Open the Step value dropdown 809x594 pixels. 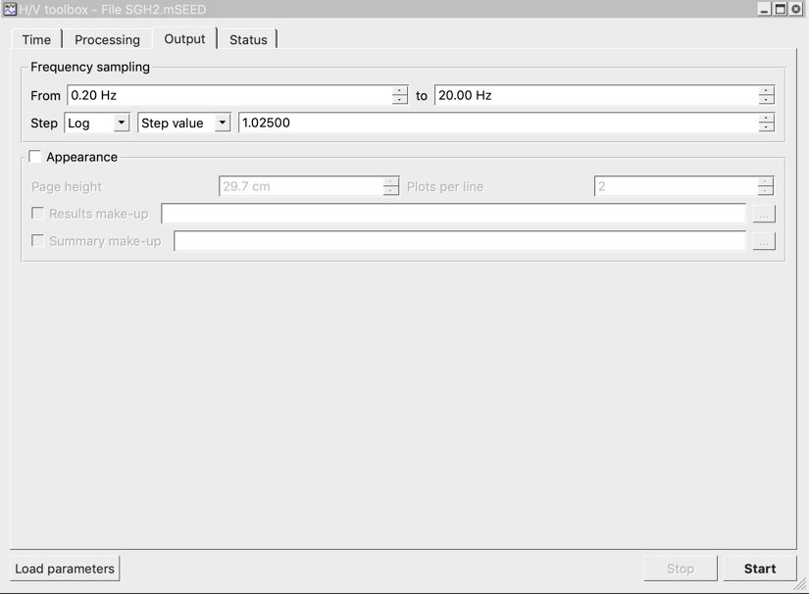coord(184,123)
